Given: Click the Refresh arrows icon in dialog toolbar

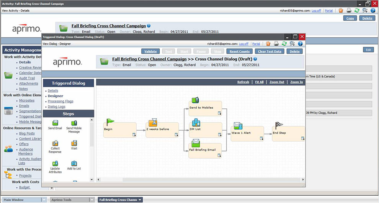Looking at the screenshot, I should [284, 43].
